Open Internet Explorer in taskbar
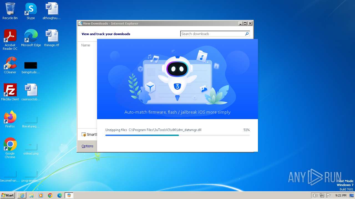This screenshot has width=355, height=199. tap(22, 195)
